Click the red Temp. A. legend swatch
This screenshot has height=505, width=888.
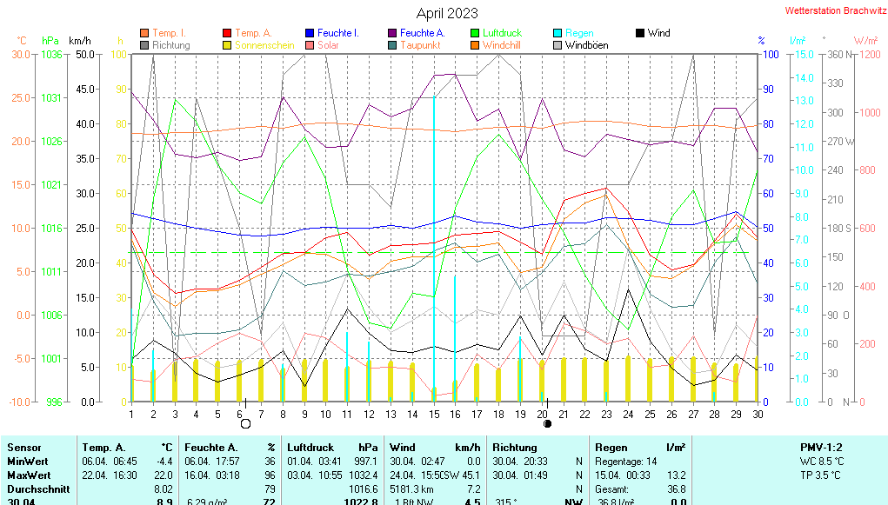coord(227,33)
